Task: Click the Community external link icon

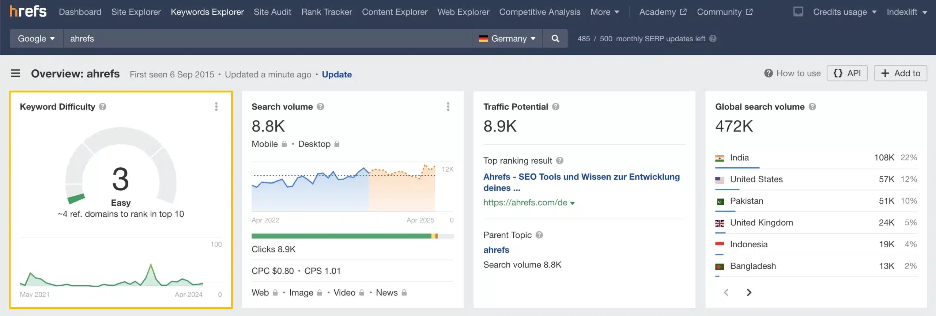Action: [749, 12]
